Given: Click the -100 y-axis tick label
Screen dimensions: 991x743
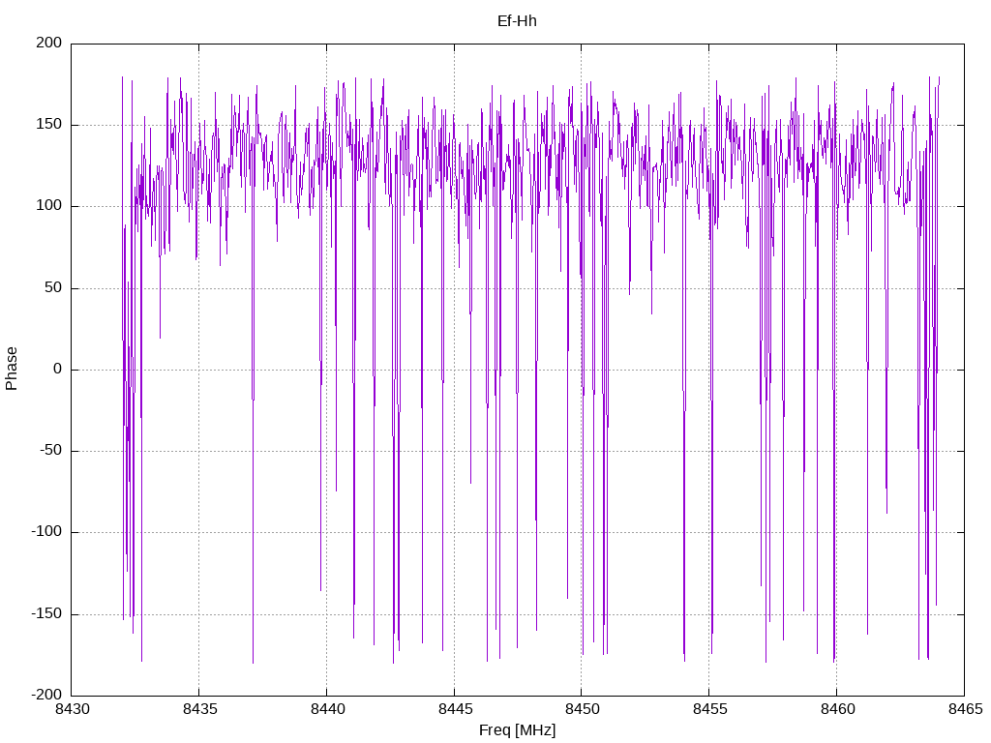Looking at the screenshot, I should point(46,532).
